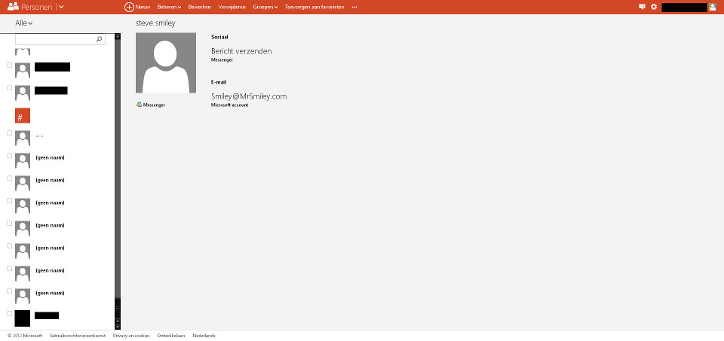
Task: Tick the checkbox beside the '...' contact
Action: (9, 132)
